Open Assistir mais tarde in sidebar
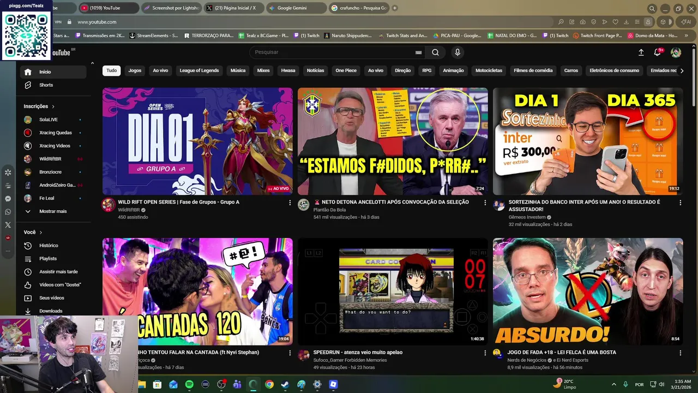This screenshot has width=698, height=393. pos(53,272)
